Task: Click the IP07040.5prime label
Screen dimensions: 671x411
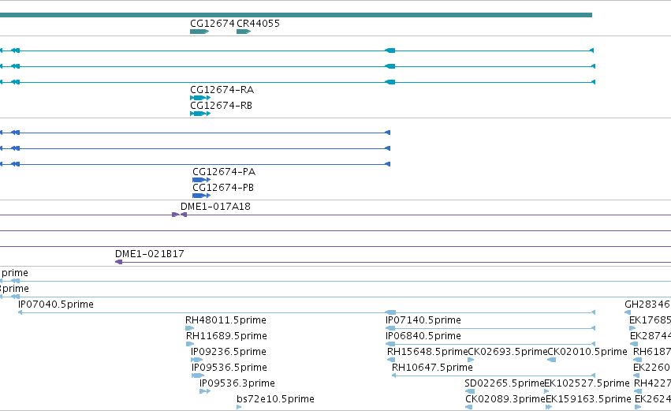Action: 56,305
